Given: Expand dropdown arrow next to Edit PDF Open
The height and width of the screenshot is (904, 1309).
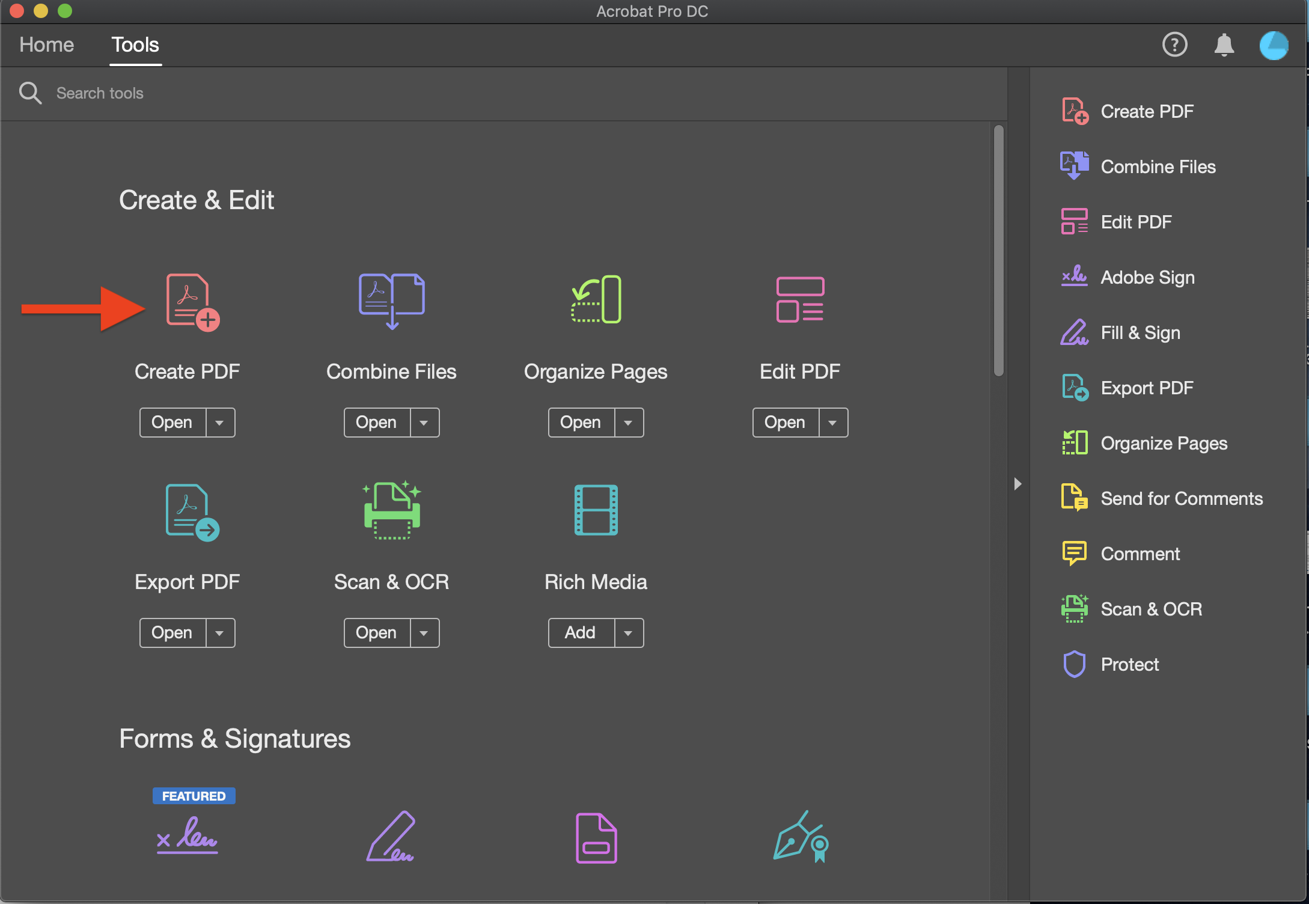Looking at the screenshot, I should (x=834, y=423).
